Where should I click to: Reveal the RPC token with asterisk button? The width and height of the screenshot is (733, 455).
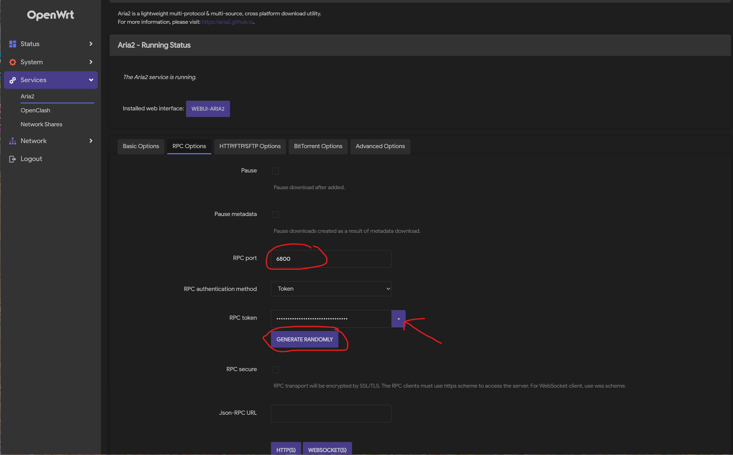pyautogui.click(x=398, y=319)
